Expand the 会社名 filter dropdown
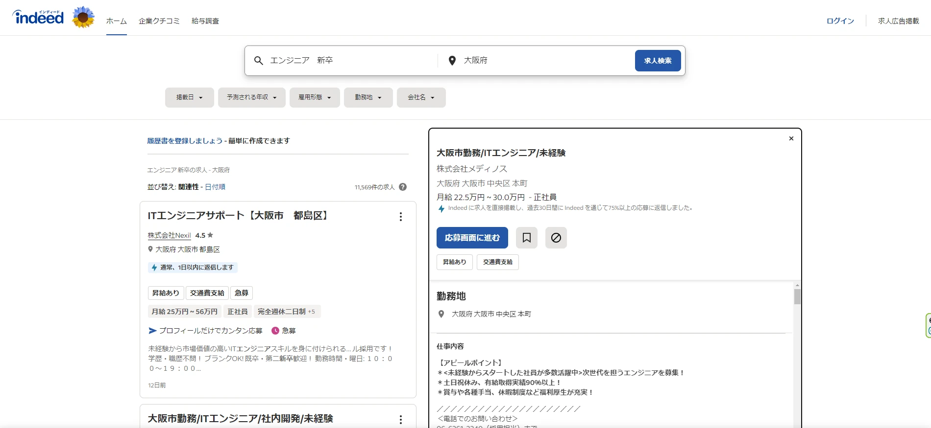 pos(421,97)
